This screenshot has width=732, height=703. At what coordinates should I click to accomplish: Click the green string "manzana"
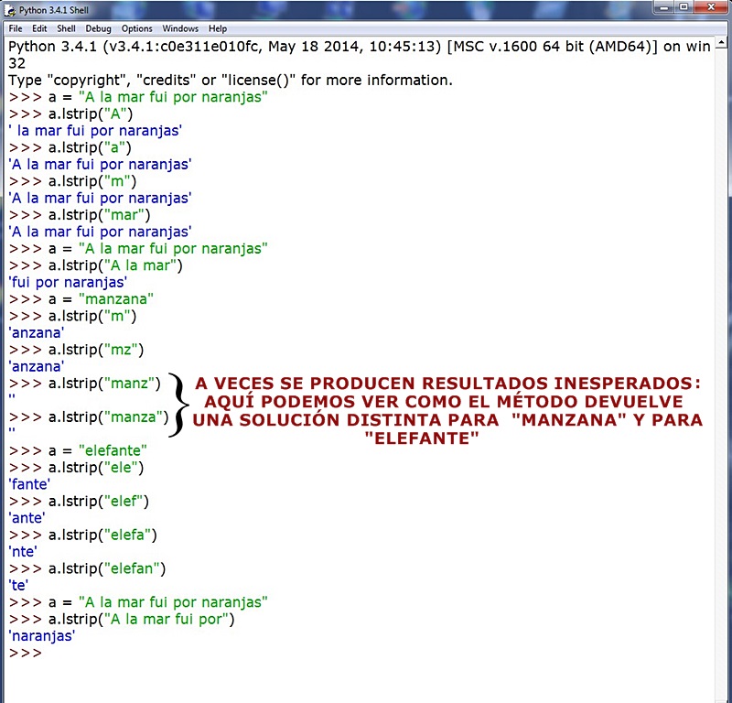point(116,298)
